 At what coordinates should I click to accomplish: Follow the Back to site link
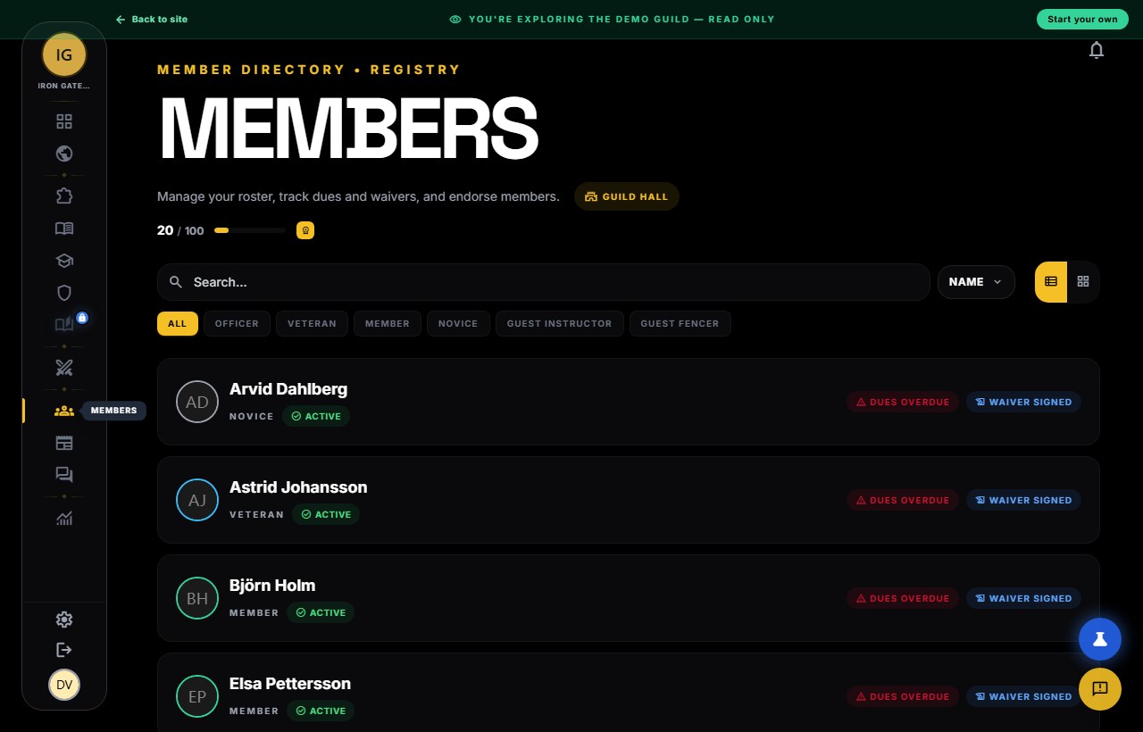coord(152,19)
